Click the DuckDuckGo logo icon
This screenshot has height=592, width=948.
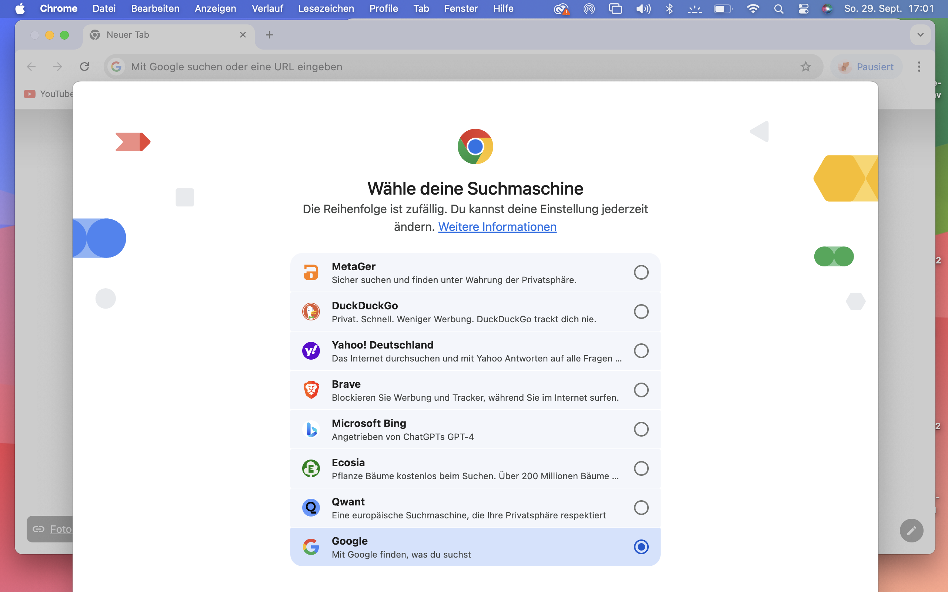click(x=311, y=312)
